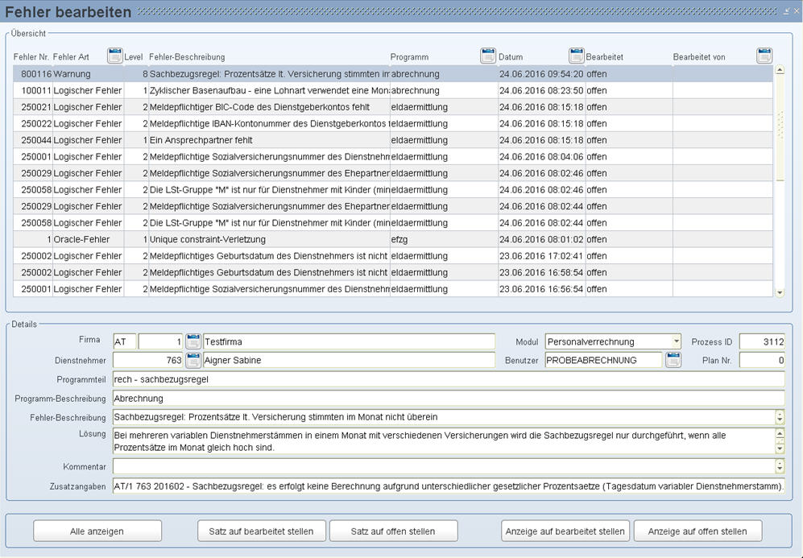Click the Kommentar field scroll control
Image resolution: width=803 pixels, height=558 pixels.
coord(780,466)
